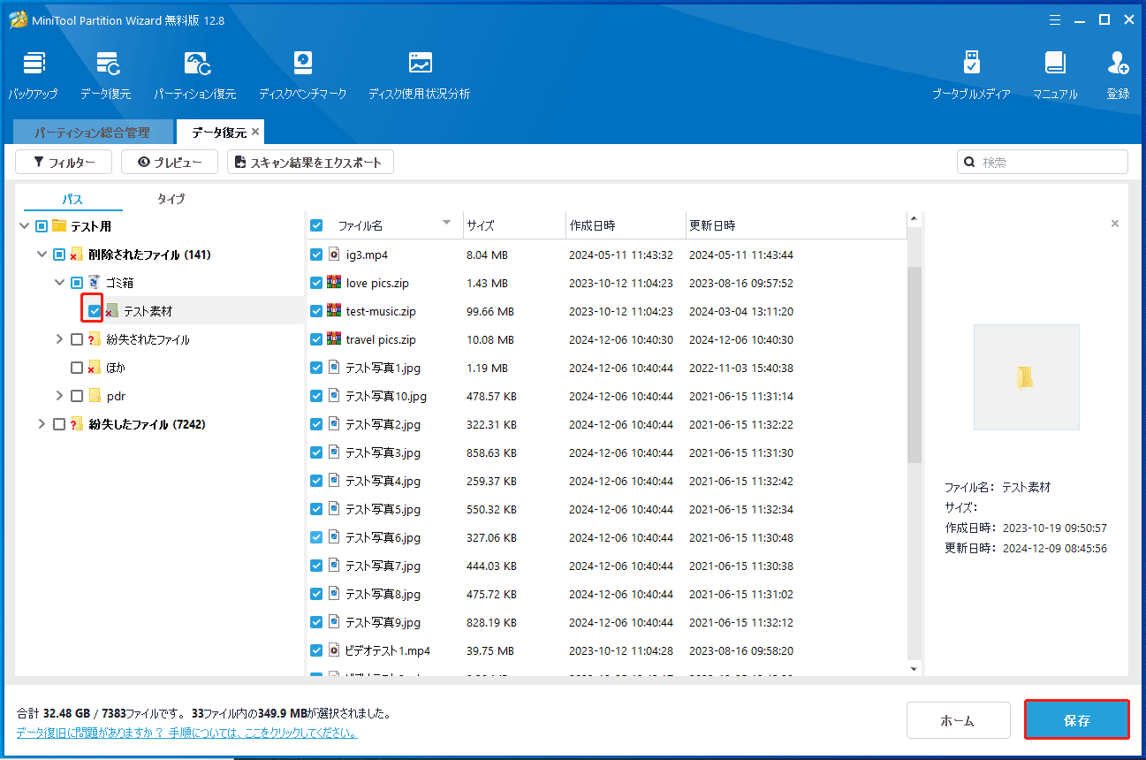Click the ビデオテスト1.mp4 video file icon
The height and width of the screenshot is (760, 1146).
[x=334, y=650]
